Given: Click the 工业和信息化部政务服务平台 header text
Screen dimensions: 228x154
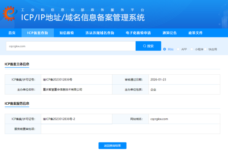Looking at the screenshot, I should point(82,10).
